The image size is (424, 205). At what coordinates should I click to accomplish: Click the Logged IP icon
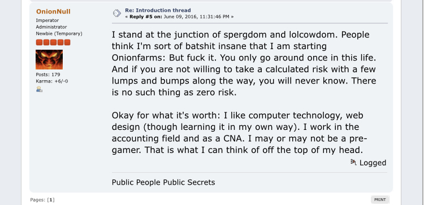pos(353,162)
